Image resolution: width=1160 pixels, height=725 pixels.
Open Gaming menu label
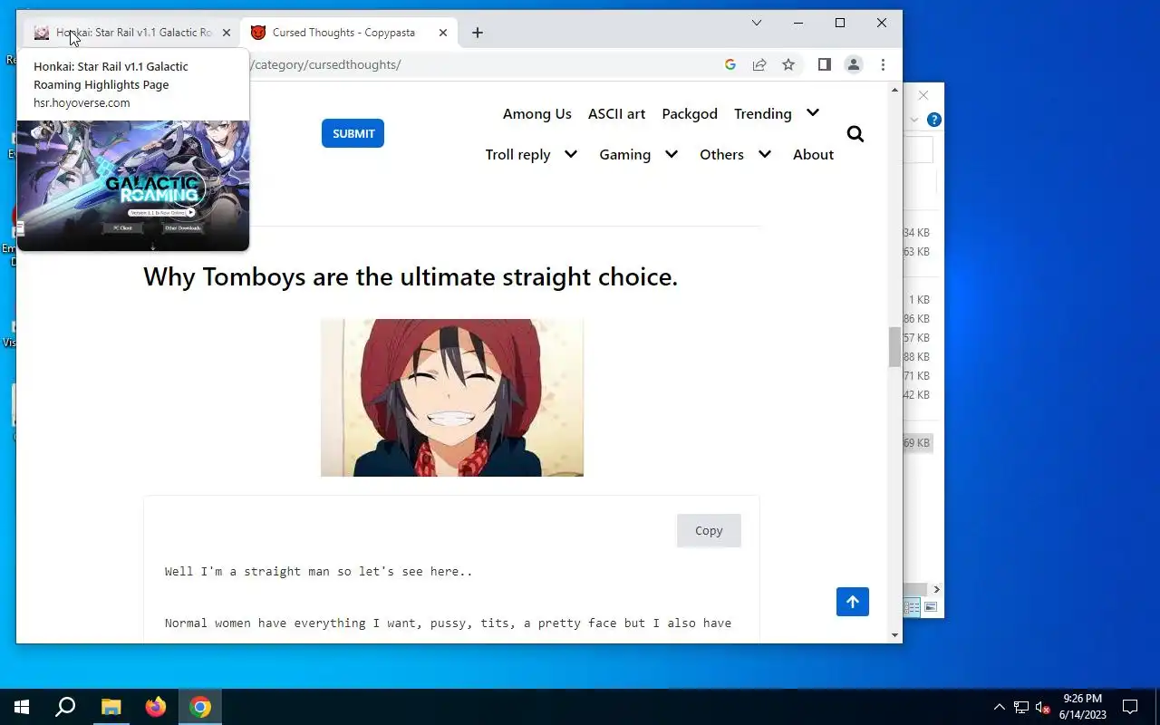(x=624, y=154)
